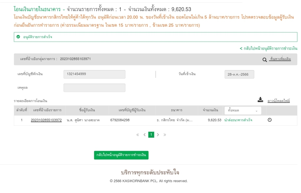Click the จำนวนเงิน column header
This screenshot has width=301, height=193.
click(210, 110)
